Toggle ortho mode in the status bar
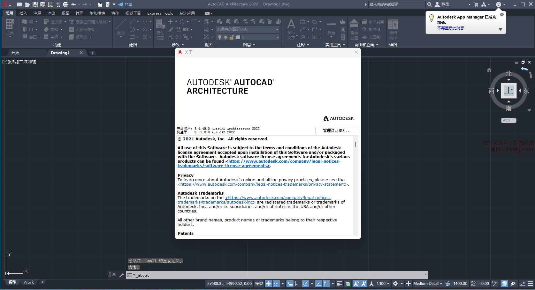The width and height of the screenshot is (535, 290). tap(298, 284)
